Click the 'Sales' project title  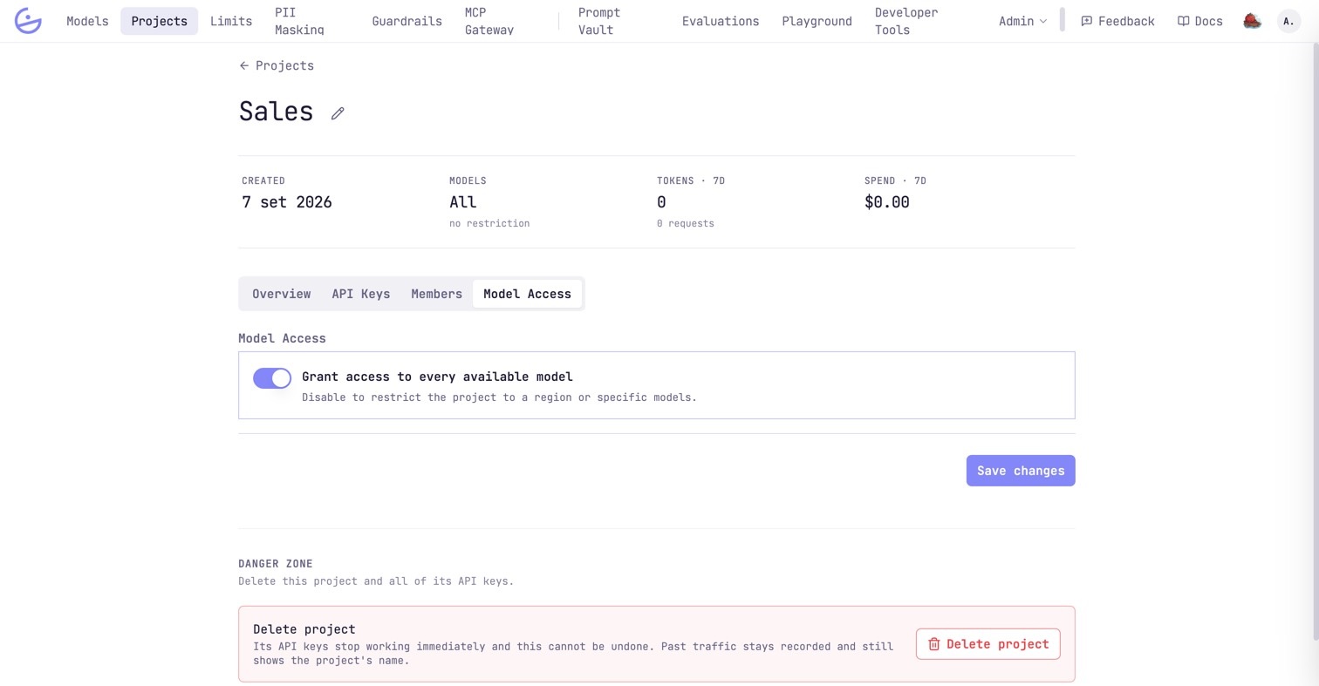click(x=276, y=112)
